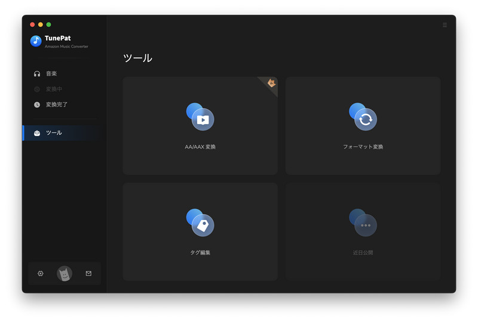Open the hamburger menu at top right

coord(445,25)
